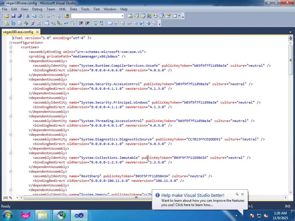This screenshot has height=221, width=295.
Task: Open the Undo history dropdown arrow
Action: tap(53, 16)
